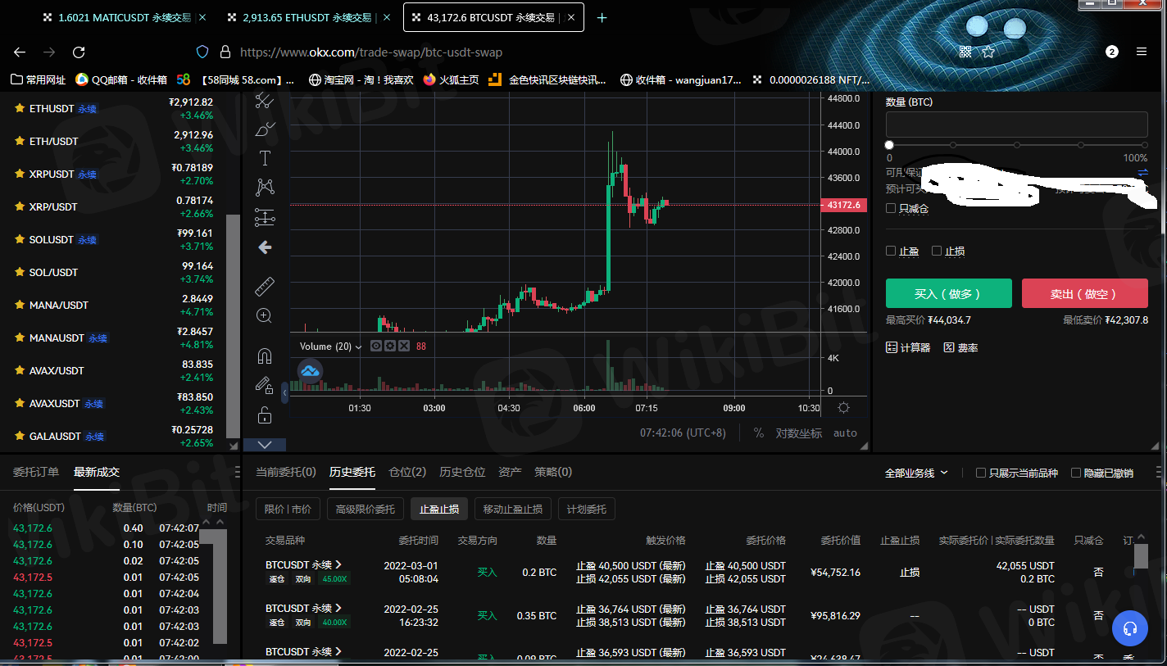Click the green 买入（做多）button
Screen dimensions: 1167x666
(x=948, y=293)
